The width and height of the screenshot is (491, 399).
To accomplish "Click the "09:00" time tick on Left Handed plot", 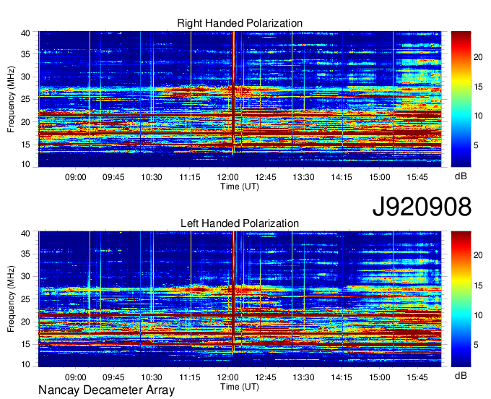I will click(76, 377).
